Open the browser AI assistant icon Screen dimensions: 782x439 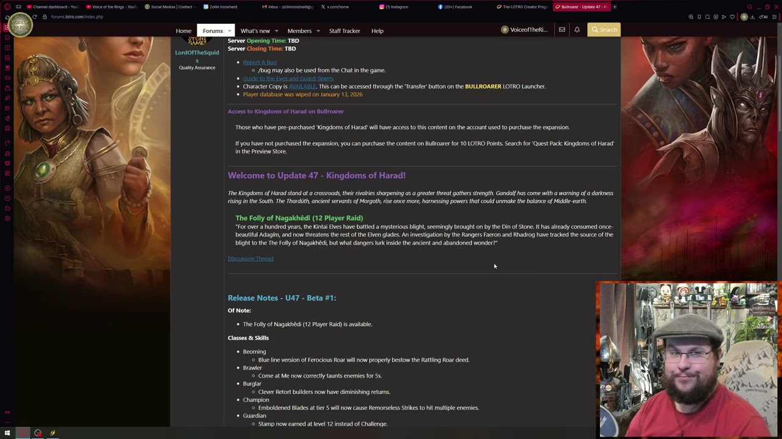click(x=764, y=17)
